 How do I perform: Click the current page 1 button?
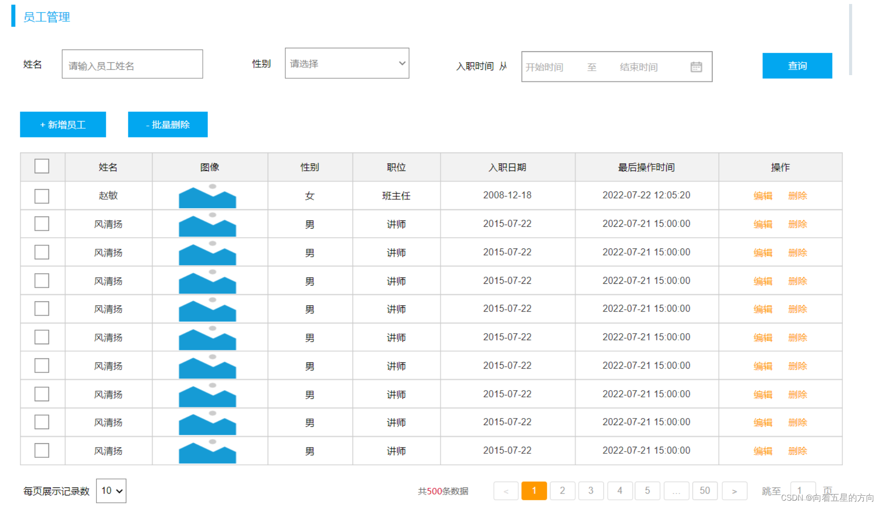pos(534,491)
